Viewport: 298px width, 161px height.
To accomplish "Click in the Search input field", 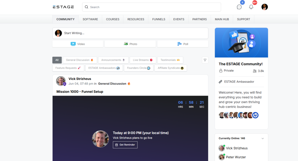I will [151, 7].
